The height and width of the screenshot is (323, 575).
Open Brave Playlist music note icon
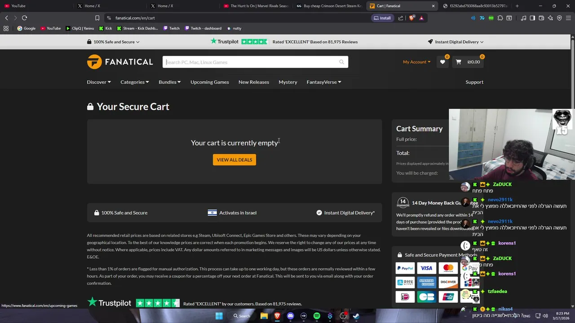click(x=523, y=18)
